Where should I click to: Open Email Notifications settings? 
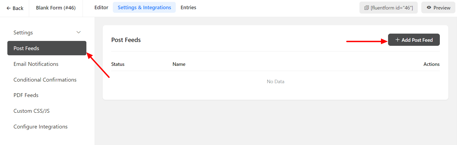pyautogui.click(x=36, y=64)
